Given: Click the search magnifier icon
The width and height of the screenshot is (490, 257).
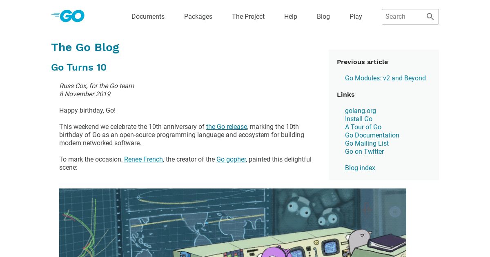Looking at the screenshot, I should pos(430,17).
